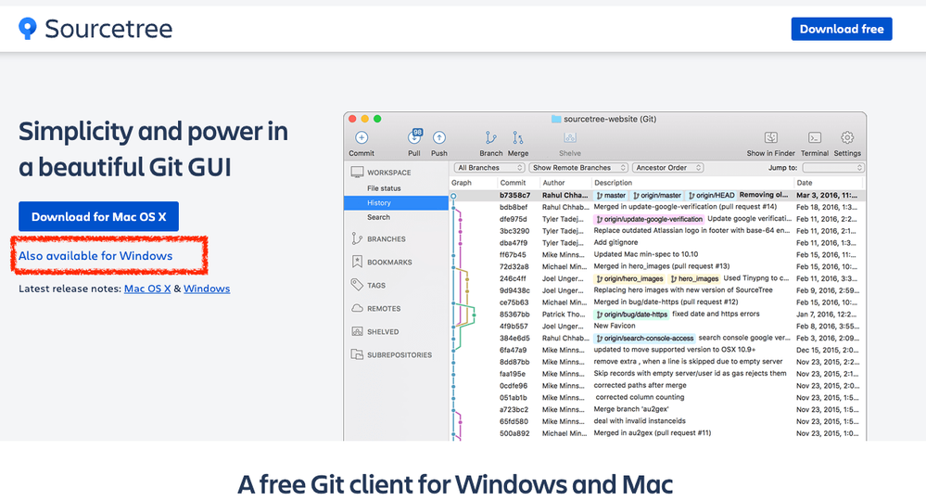Click the Commit toolbar icon

pyautogui.click(x=362, y=137)
